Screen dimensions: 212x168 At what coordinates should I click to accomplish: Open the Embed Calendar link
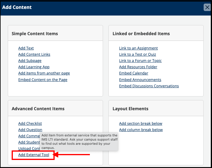(133, 73)
